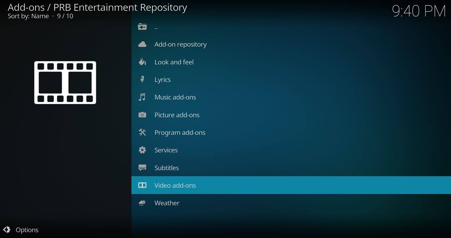
Task: Click the Sort by: Name text
Action: pyautogui.click(x=28, y=16)
